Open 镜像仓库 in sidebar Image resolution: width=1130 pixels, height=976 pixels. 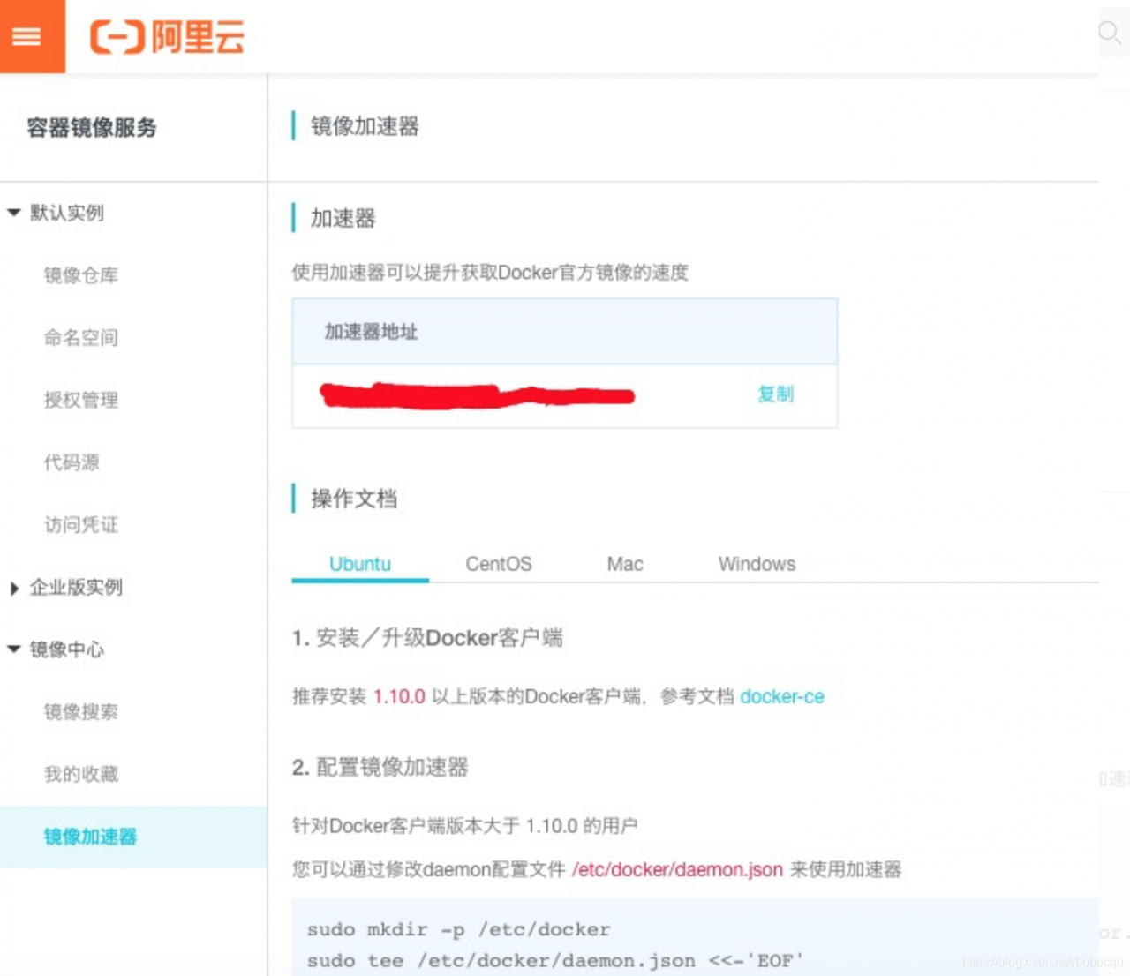tap(80, 275)
